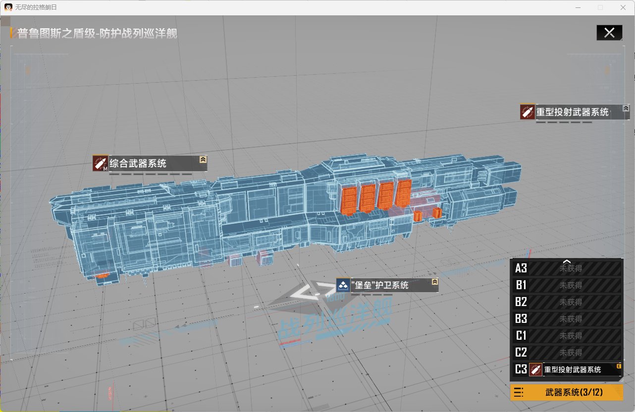Click the 综合武器系统 label text
Image resolution: width=635 pixels, height=412 pixels.
click(x=138, y=163)
